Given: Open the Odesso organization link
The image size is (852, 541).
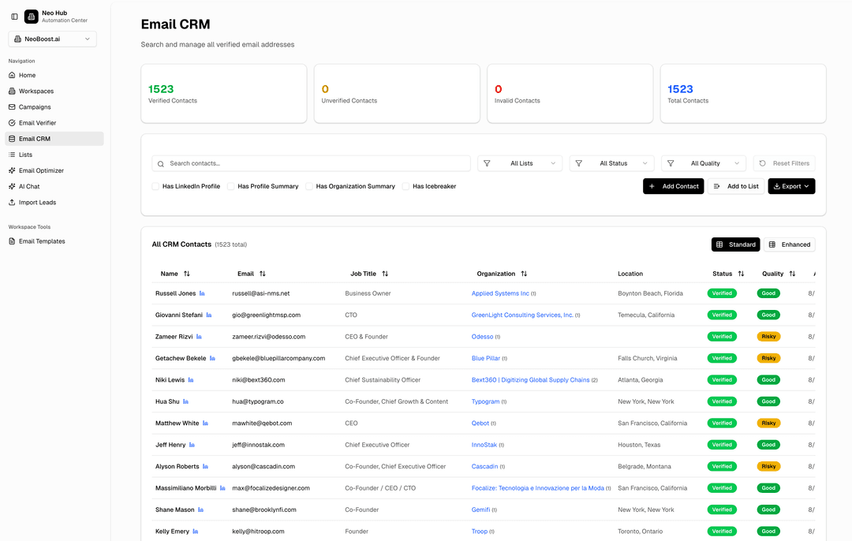Looking at the screenshot, I should click(480, 336).
